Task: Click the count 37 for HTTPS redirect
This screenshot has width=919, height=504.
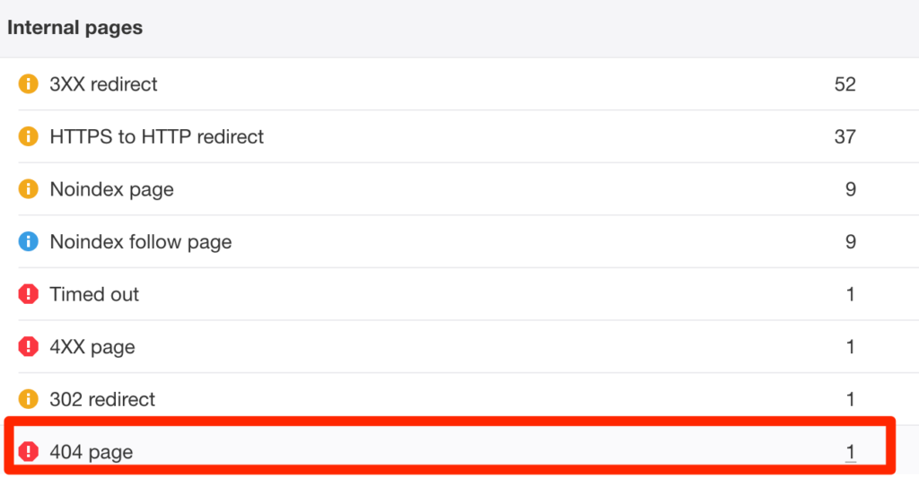Action: tap(845, 137)
